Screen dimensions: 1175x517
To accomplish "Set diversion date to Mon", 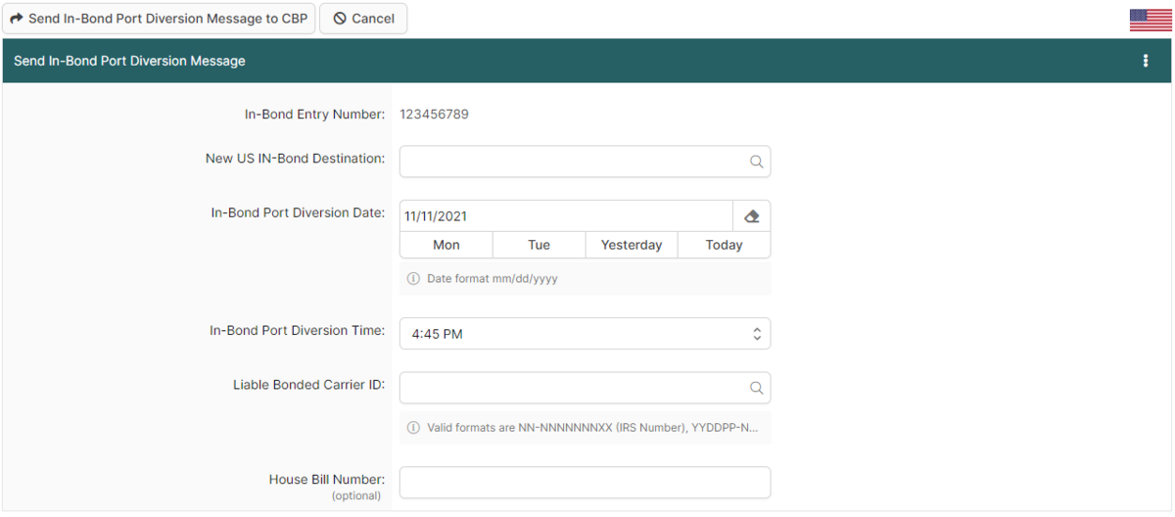I will 446,245.
